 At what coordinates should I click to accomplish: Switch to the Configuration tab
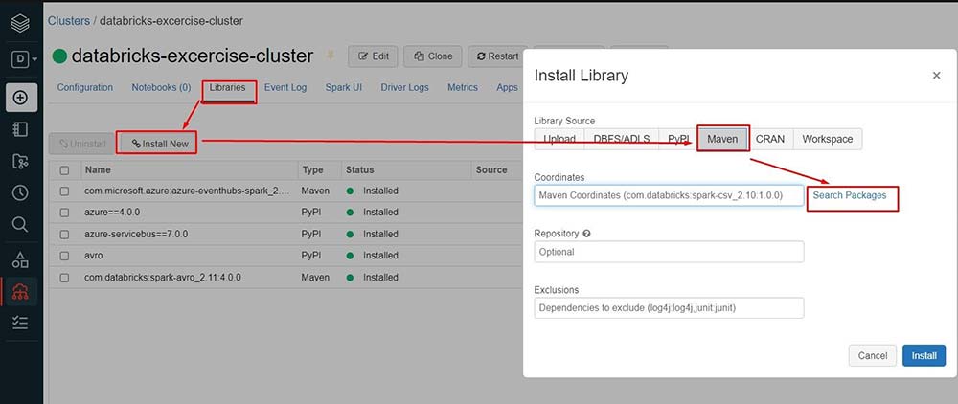tap(85, 87)
